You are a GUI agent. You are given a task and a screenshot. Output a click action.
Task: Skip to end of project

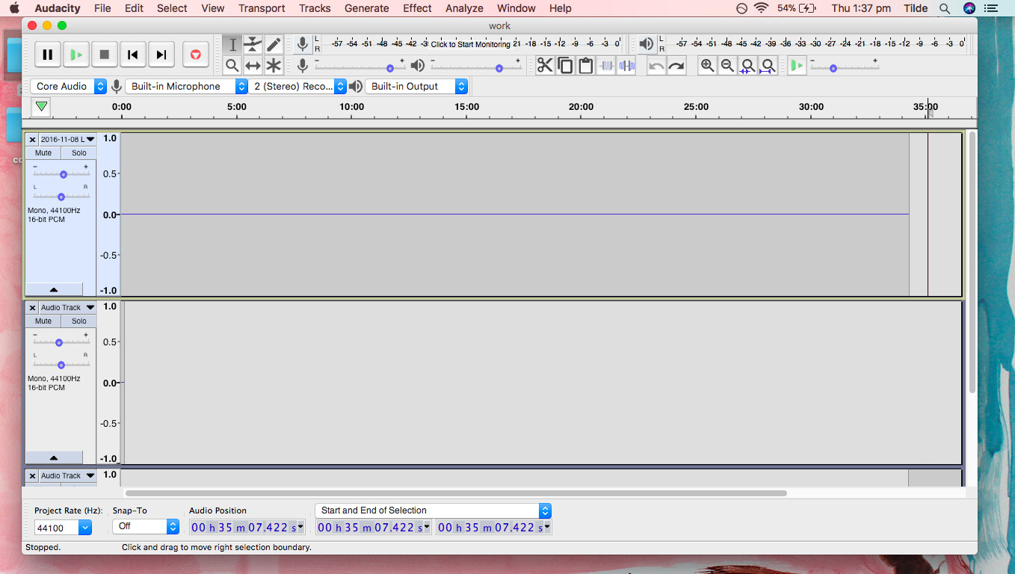(161, 55)
